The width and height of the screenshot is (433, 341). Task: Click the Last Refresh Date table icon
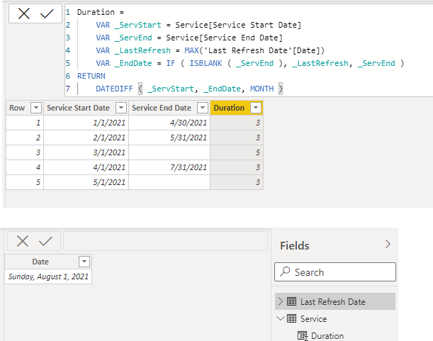point(291,301)
